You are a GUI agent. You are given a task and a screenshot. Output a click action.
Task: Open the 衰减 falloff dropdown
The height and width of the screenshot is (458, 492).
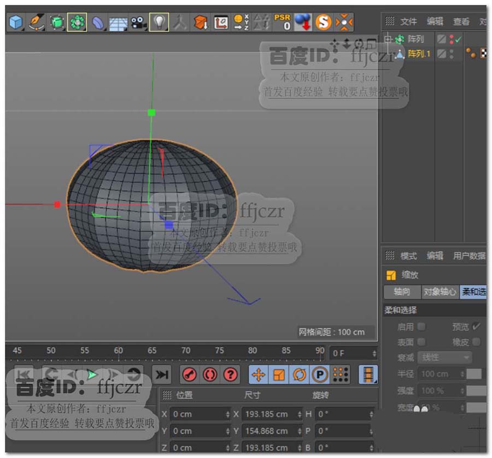pos(444,357)
